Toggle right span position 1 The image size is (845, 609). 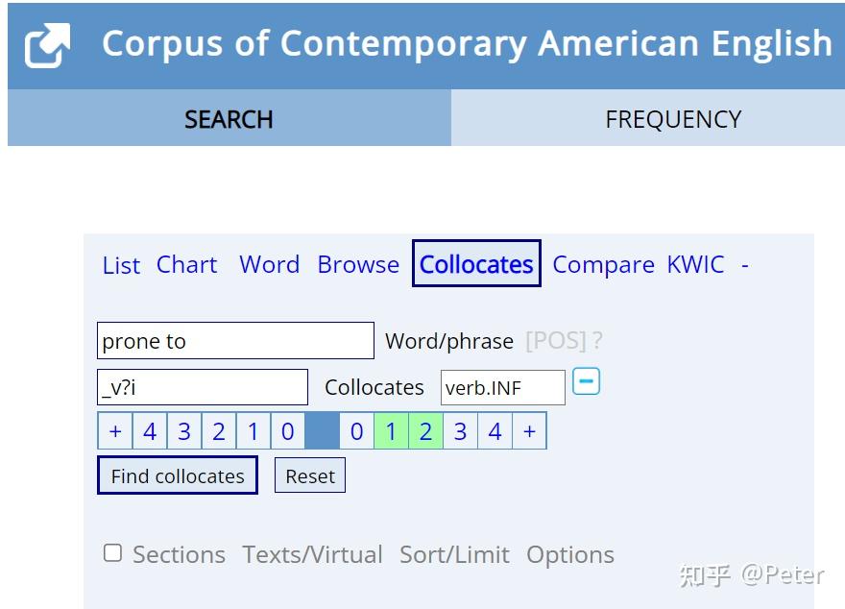tap(391, 431)
